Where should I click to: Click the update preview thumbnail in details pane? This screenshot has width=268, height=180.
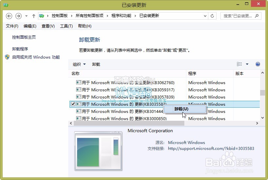[x=98, y=151]
